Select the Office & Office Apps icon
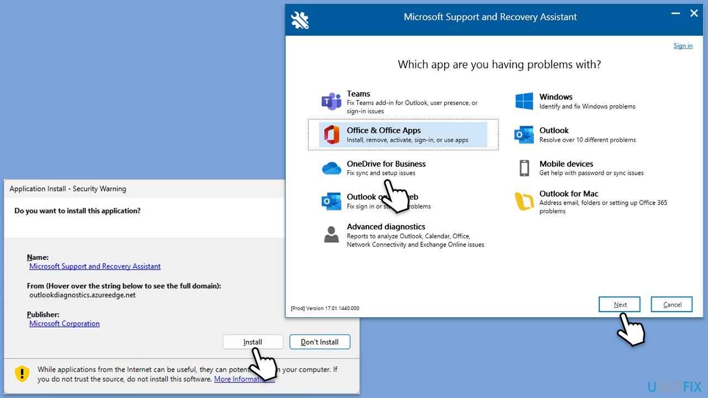708x398 pixels. (x=331, y=135)
